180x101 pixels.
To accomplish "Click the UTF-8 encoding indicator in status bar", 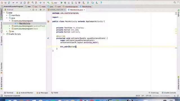I will [148, 96].
